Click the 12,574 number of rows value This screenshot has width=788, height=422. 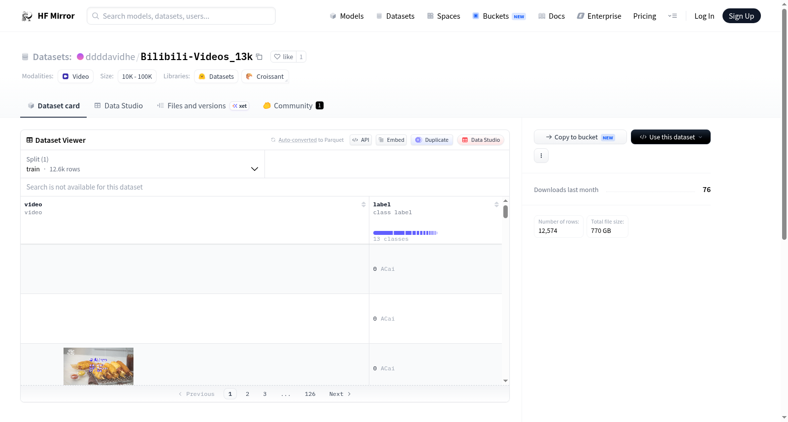coord(548,231)
